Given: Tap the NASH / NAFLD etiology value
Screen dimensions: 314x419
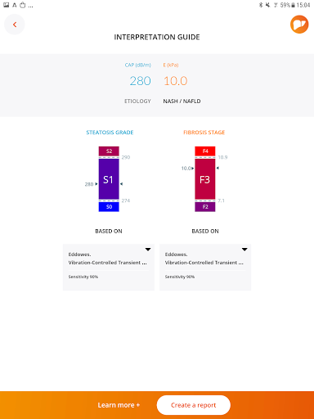Looking at the screenshot, I should (x=182, y=101).
